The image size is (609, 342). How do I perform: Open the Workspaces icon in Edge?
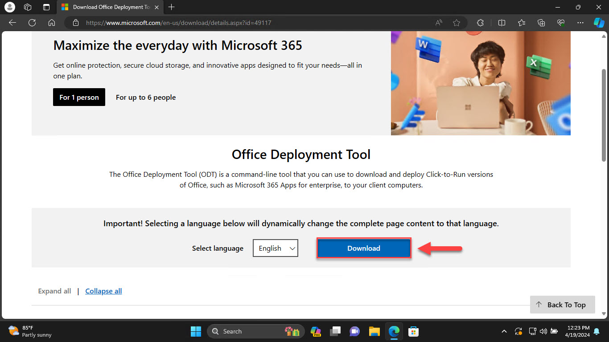point(28,7)
